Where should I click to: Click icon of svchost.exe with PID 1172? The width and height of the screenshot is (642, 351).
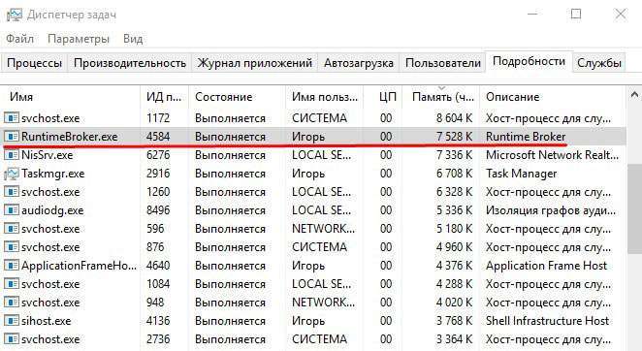(12, 118)
